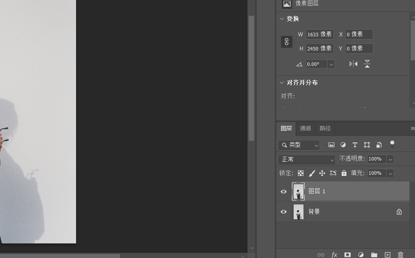This screenshot has height=258, width=415.
Task: Click the canvas vertical scrollbar
Action: click(x=251, y=78)
